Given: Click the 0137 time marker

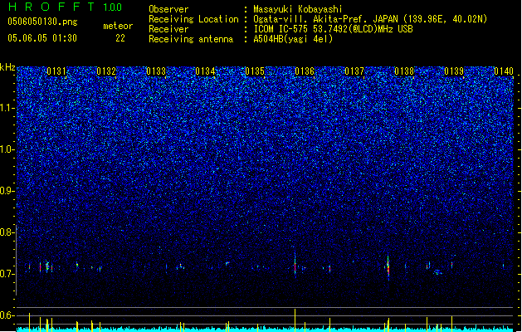Looking at the screenshot, I should (x=354, y=71).
